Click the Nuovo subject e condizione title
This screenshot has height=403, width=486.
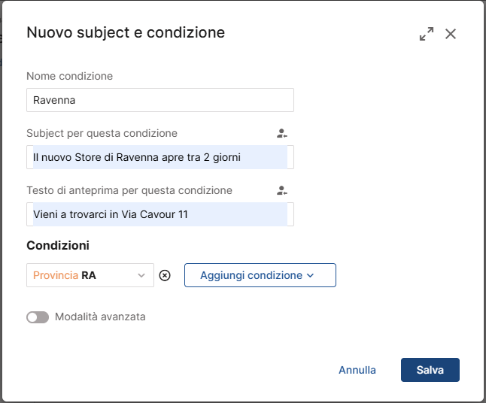click(126, 32)
